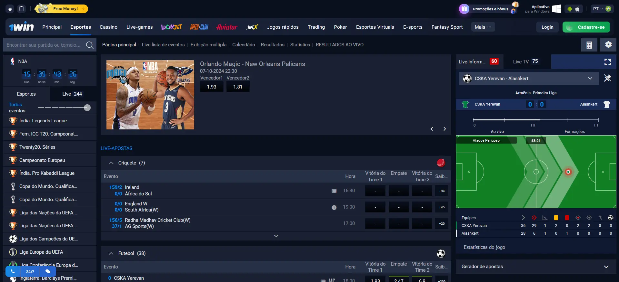The width and height of the screenshot is (619, 282).
Task: Click the events time filter slider handle
Action: tap(87, 108)
